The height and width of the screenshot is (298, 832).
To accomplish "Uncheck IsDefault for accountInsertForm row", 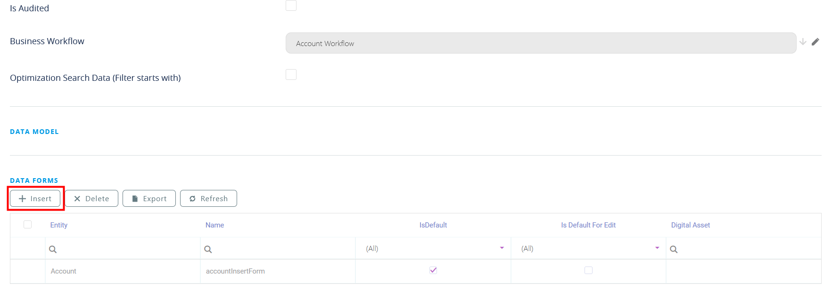I will click(x=433, y=270).
